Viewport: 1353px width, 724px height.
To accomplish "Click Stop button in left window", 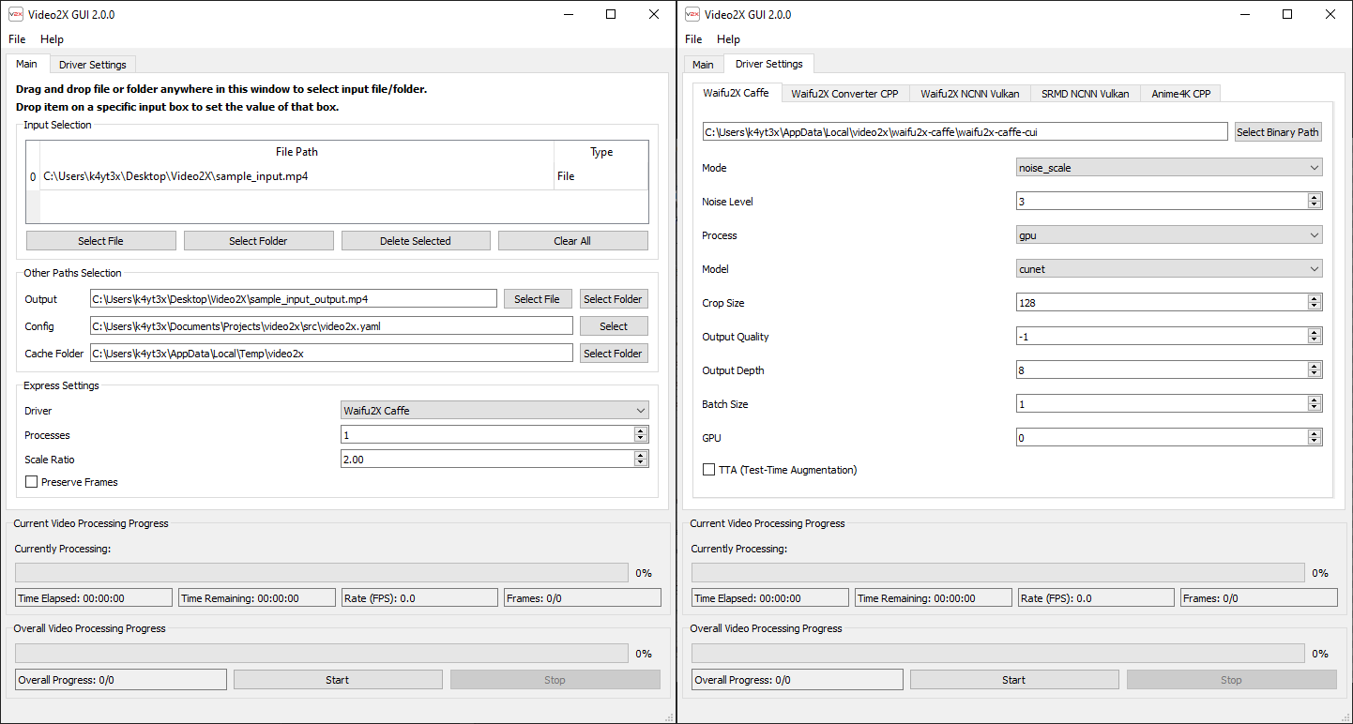I will pos(555,680).
